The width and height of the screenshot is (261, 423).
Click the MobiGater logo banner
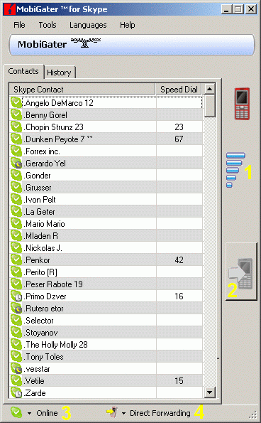132,45
